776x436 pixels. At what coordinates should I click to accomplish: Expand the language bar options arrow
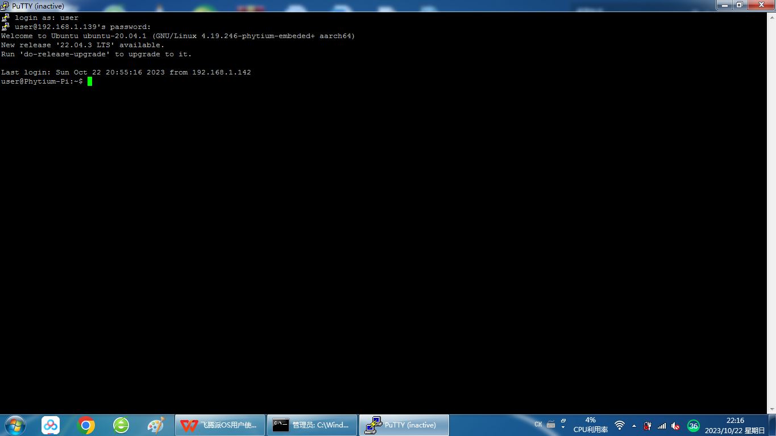563,427
